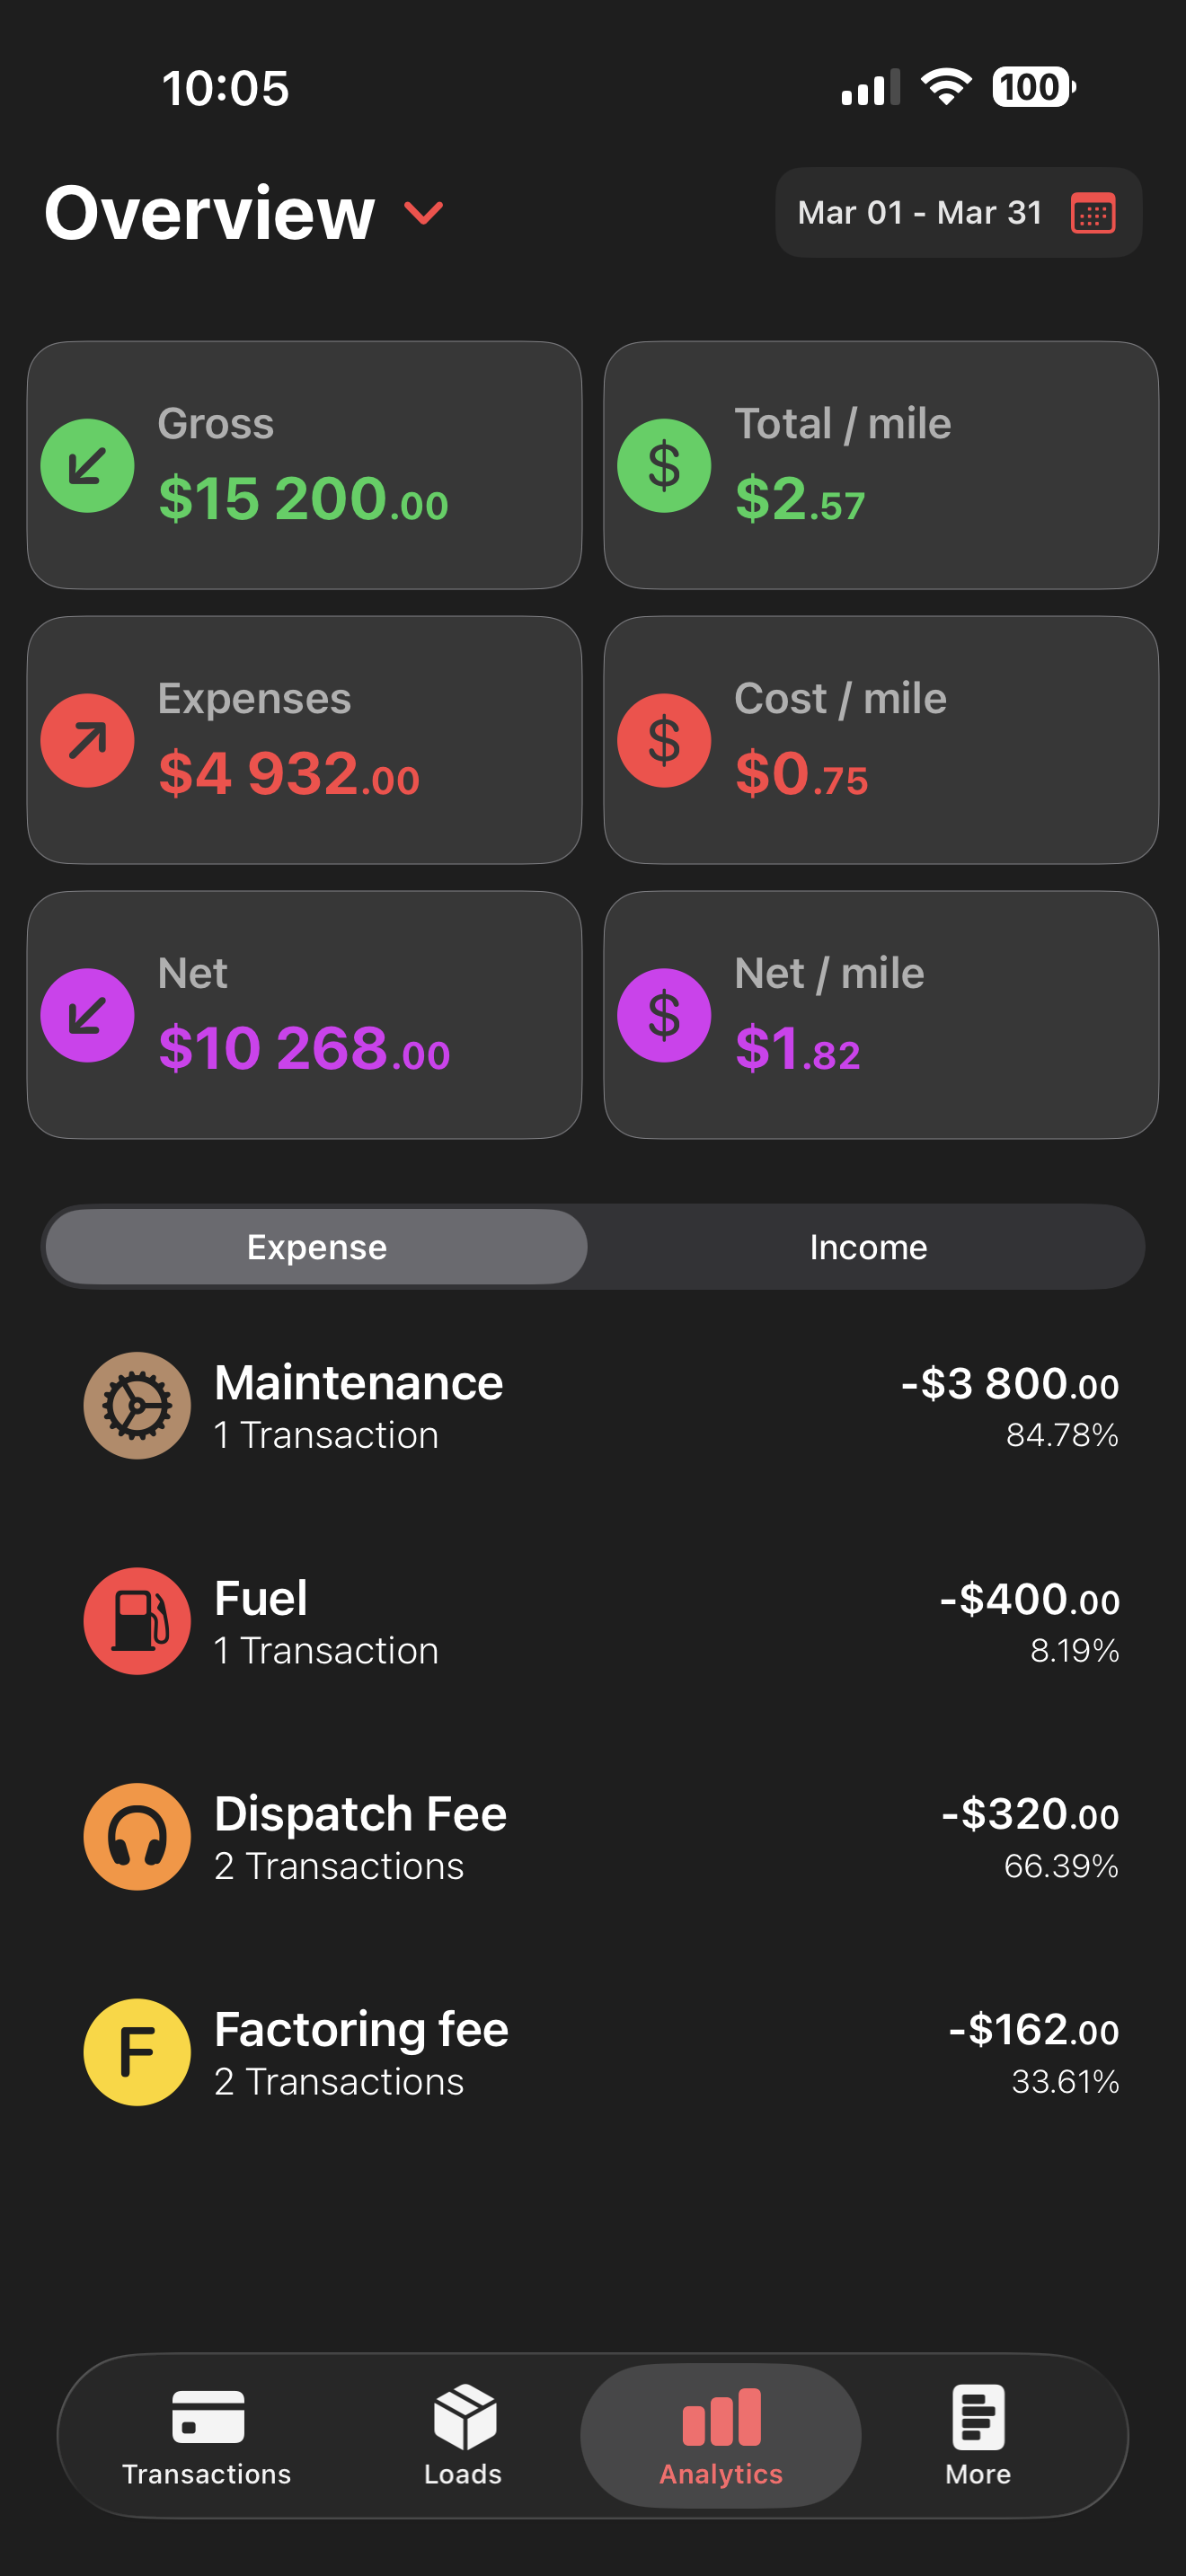Tap the red Expenses arrow icon
Image resolution: width=1186 pixels, height=2576 pixels.
click(x=87, y=741)
